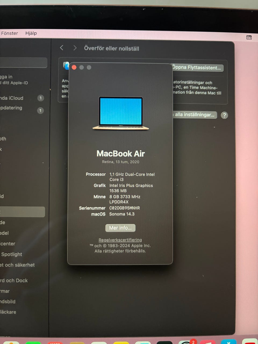Image resolution: width=258 pixels, height=344 pixels.
Task: Close the About This Mac window
Action: click(74, 67)
